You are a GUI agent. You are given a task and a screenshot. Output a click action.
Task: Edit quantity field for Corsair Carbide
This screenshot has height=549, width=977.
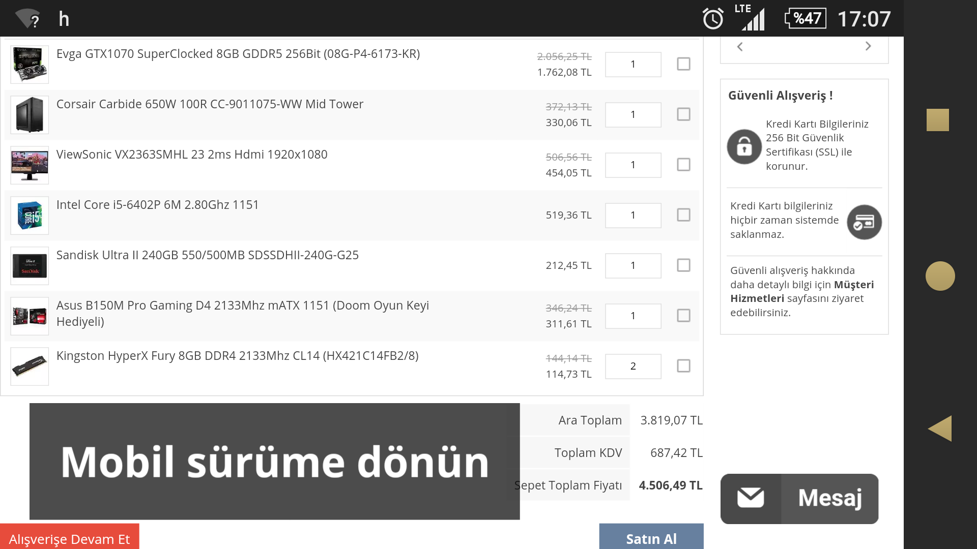[633, 115]
